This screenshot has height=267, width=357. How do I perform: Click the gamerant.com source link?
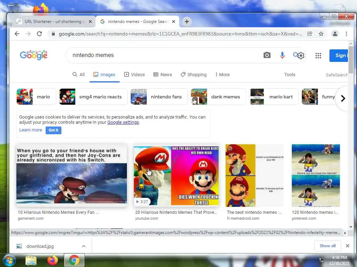[x=31, y=218]
